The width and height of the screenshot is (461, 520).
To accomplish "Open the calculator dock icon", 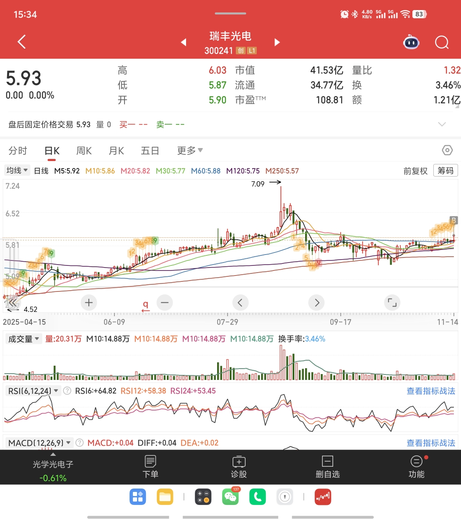I will point(203,497).
